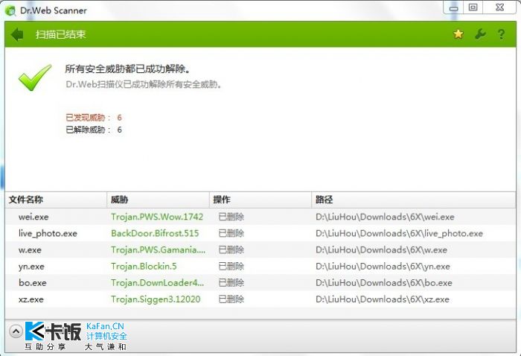521x356 pixels.
Task: Sort by the 威胁 column header
Action: coord(119,200)
